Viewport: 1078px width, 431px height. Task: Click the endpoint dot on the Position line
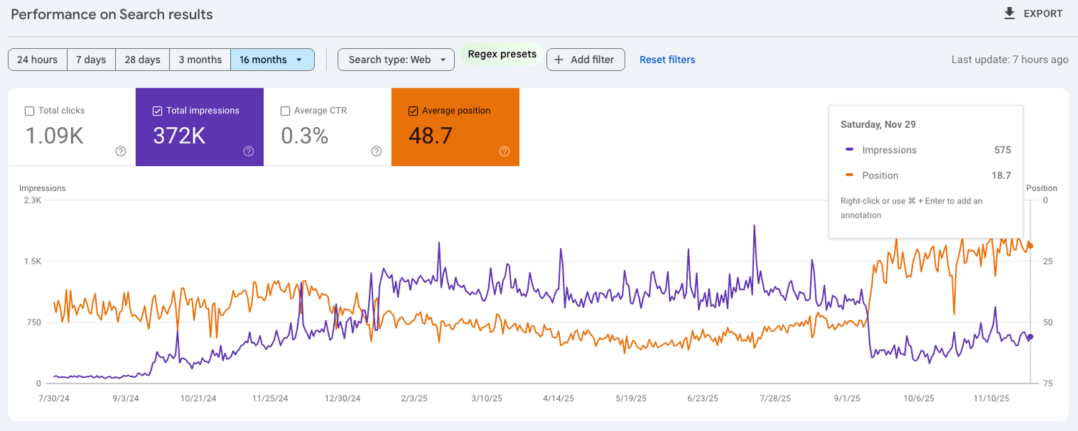tap(1029, 246)
